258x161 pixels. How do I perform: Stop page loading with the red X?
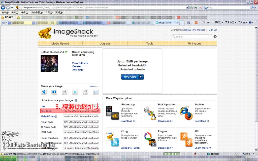click(201, 8)
